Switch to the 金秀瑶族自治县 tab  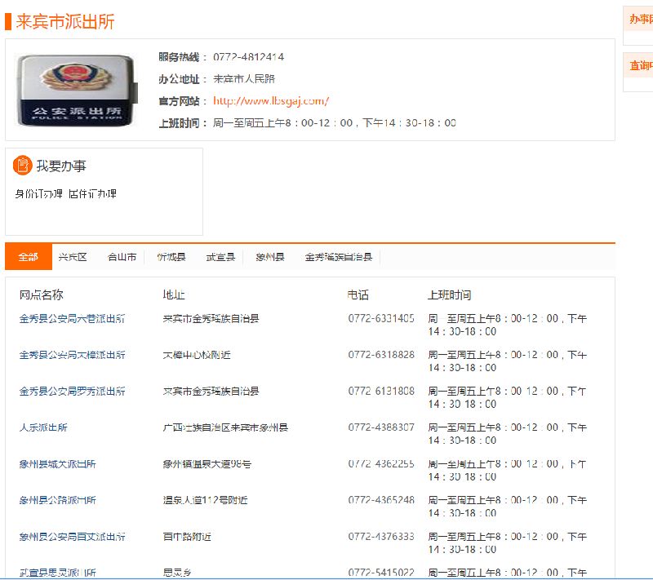(x=338, y=257)
